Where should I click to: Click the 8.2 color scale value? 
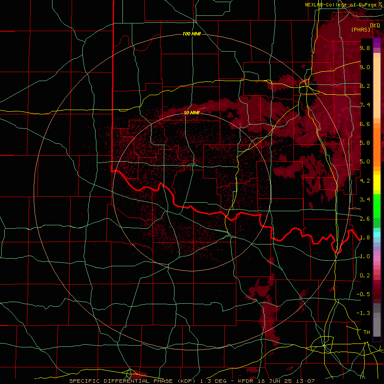(x=365, y=86)
